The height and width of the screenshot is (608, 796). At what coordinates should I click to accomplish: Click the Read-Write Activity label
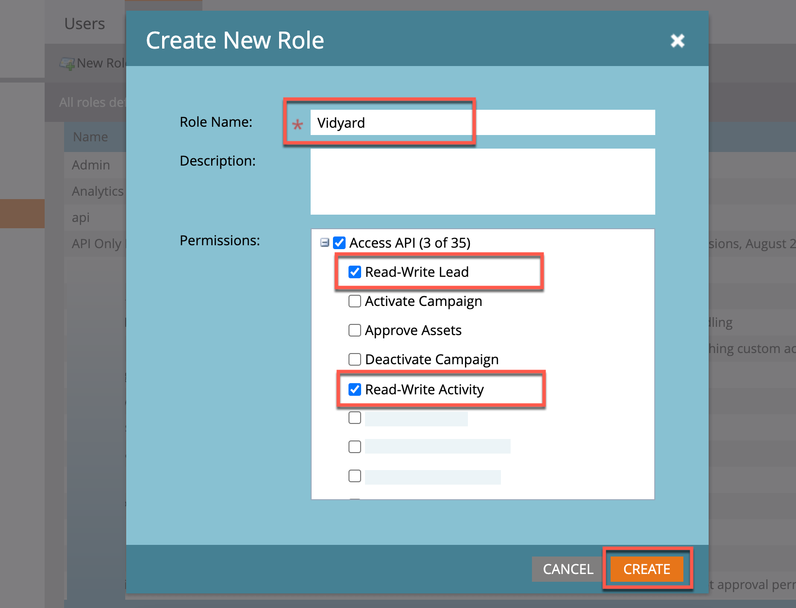[x=424, y=389]
